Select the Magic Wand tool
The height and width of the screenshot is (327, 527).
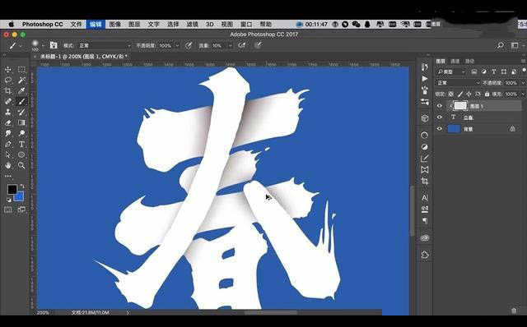point(21,80)
